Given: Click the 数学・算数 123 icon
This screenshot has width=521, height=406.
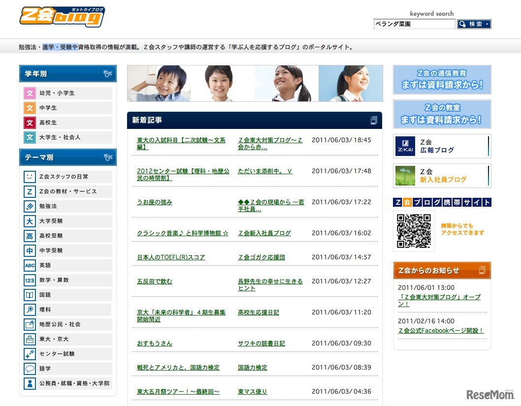Looking at the screenshot, I should point(30,280).
